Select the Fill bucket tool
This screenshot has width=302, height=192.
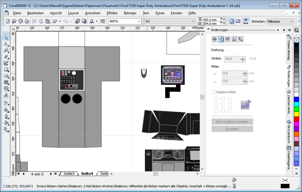(x=6, y=122)
